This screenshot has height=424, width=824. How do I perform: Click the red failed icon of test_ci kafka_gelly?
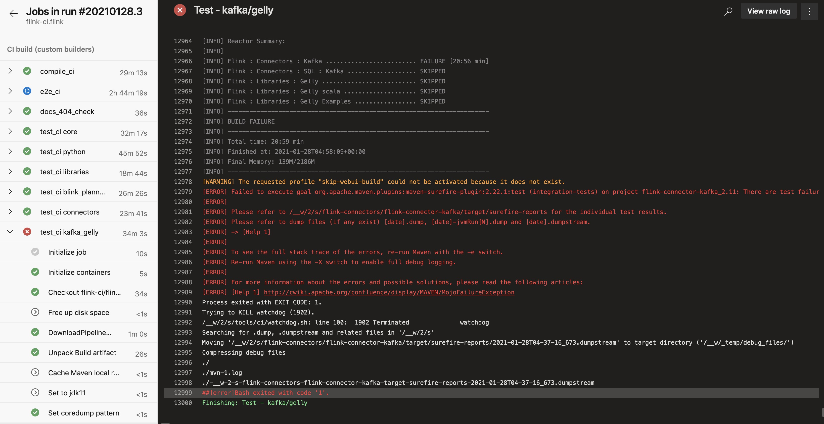point(27,232)
